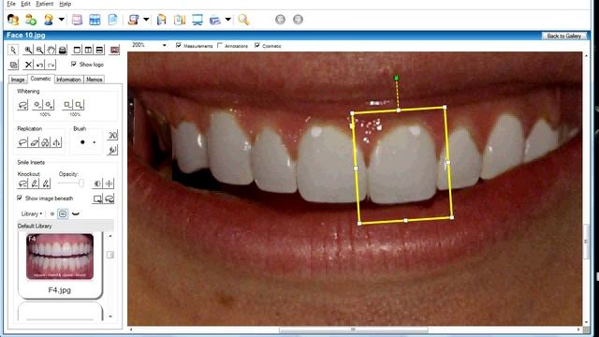The image size is (599, 337).
Task: Open the blue grid gallery icon
Action: coord(95,20)
